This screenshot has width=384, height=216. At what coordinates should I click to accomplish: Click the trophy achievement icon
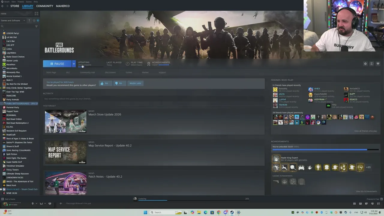[318, 167]
